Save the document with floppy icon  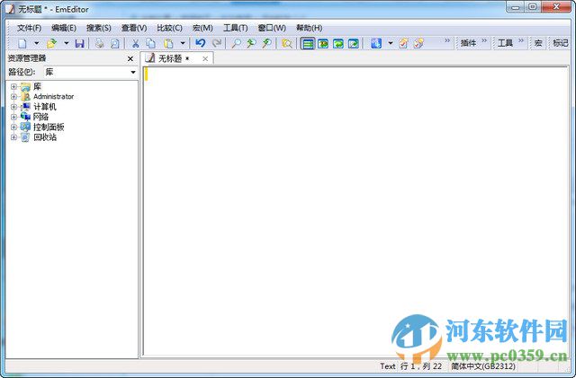point(80,43)
